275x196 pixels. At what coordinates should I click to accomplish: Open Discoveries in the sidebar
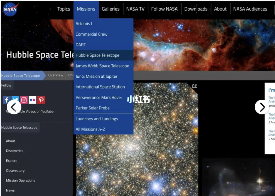point(14,151)
